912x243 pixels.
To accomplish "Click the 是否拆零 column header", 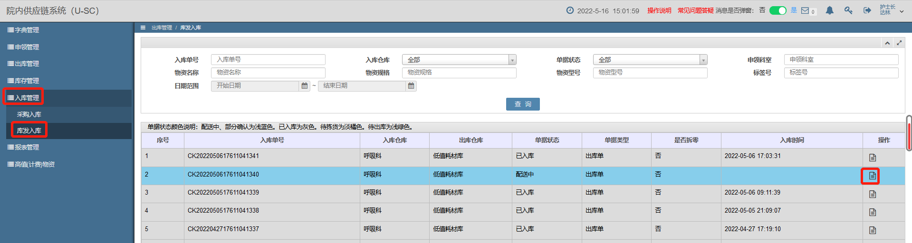I will point(686,140).
